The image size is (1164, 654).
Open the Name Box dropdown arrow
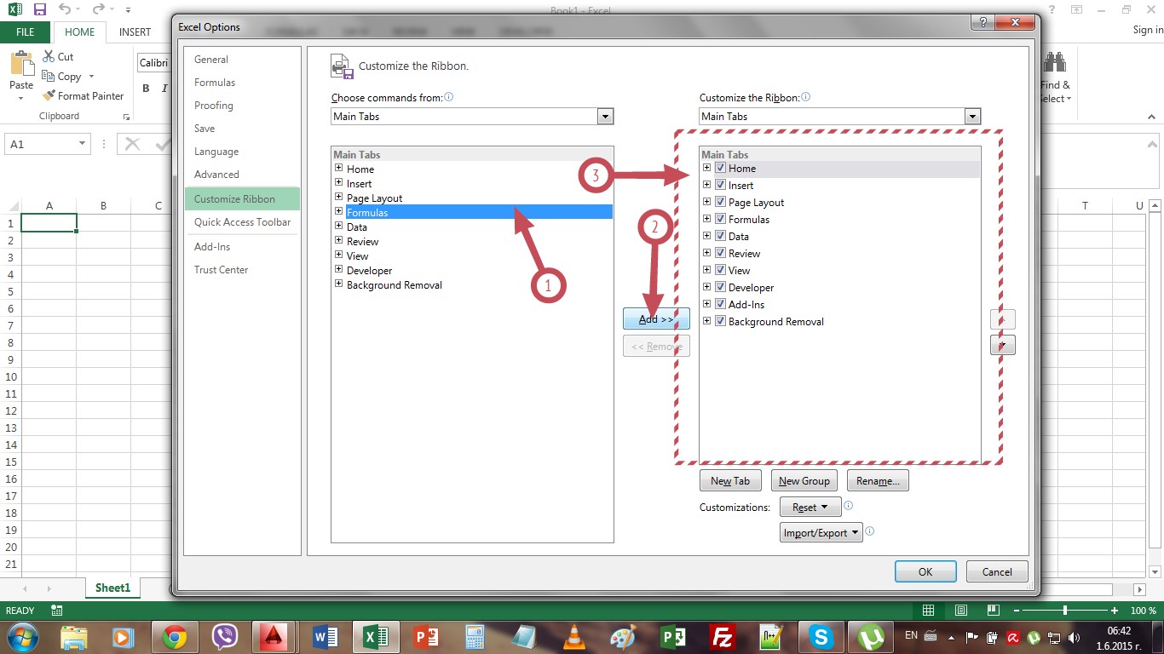point(82,145)
